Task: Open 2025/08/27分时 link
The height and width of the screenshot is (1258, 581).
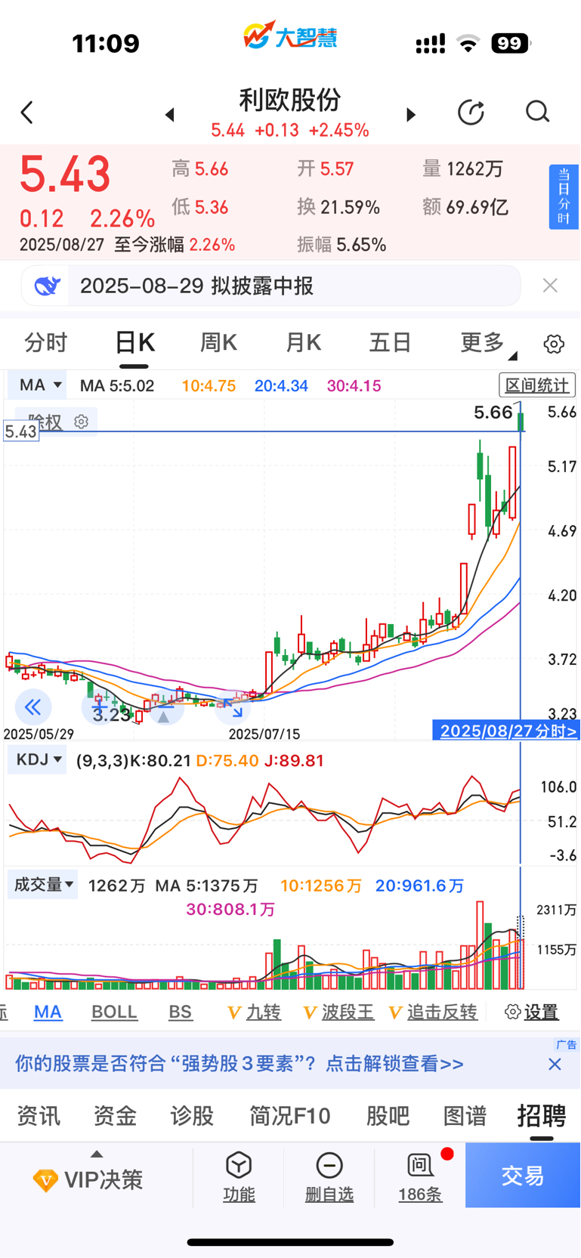Action: point(507,731)
